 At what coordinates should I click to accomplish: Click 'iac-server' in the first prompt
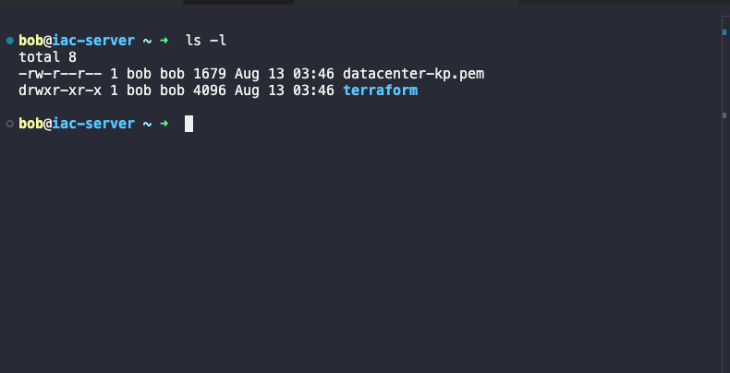point(93,41)
